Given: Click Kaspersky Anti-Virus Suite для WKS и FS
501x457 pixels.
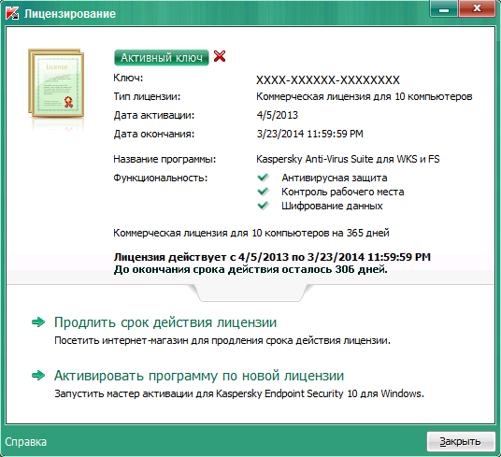Looking at the screenshot, I should point(348,159).
